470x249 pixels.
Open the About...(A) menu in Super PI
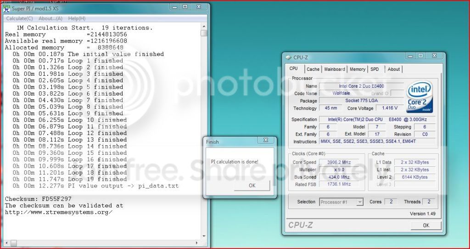coord(50,18)
